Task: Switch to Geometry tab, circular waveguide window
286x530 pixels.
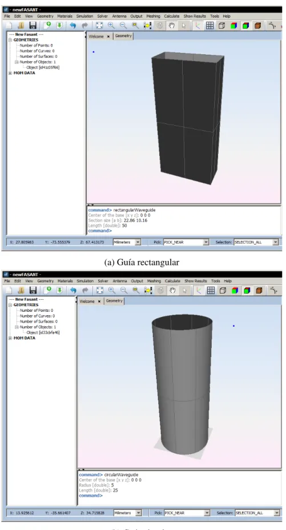Action: (x=114, y=301)
